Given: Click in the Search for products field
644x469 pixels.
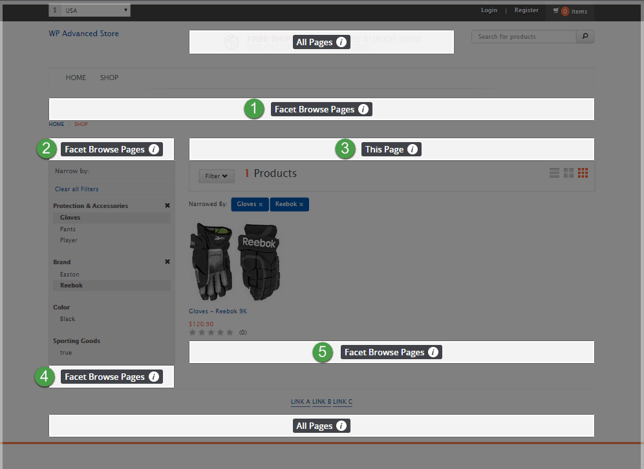Looking at the screenshot, I should point(524,37).
